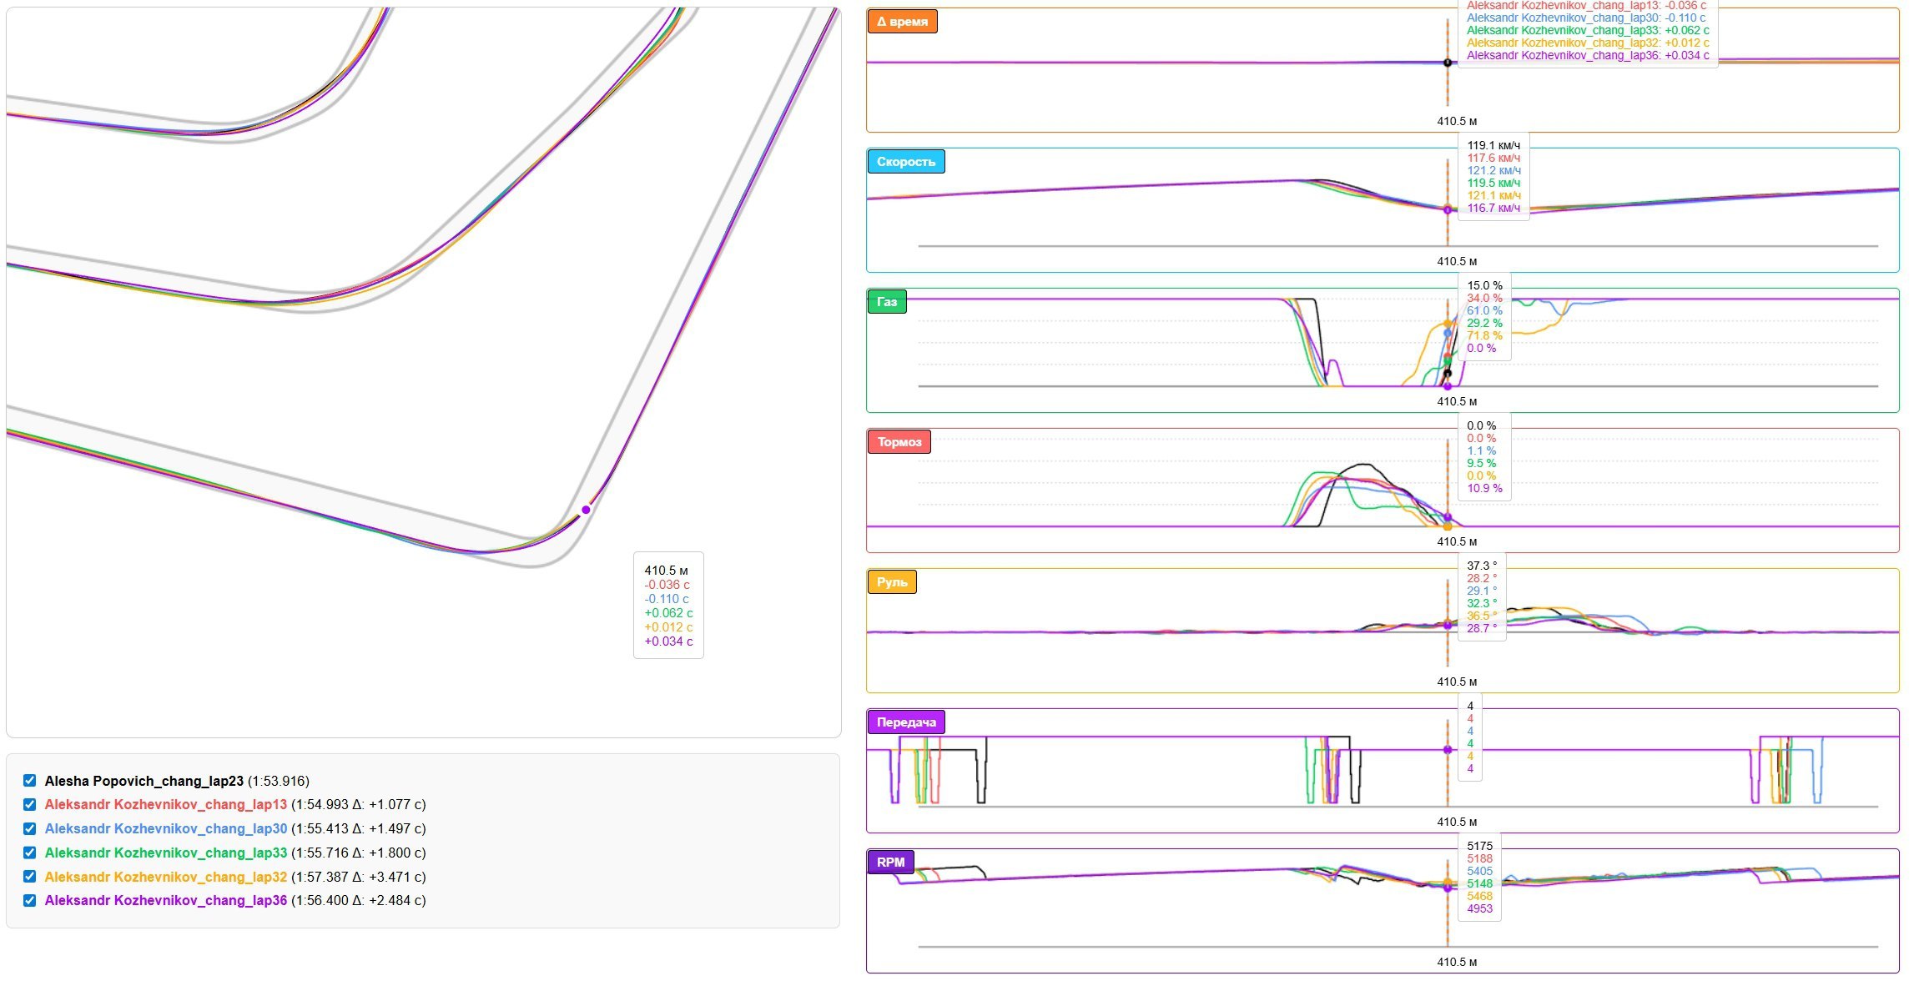Image resolution: width=1914 pixels, height=986 pixels.
Task: Click the lap23 time (1:53.916)
Action: [x=279, y=781]
